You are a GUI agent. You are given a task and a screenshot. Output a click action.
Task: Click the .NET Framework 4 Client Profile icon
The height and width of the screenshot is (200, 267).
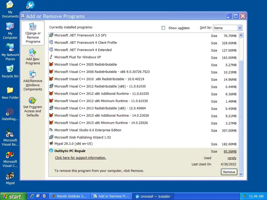51,42
